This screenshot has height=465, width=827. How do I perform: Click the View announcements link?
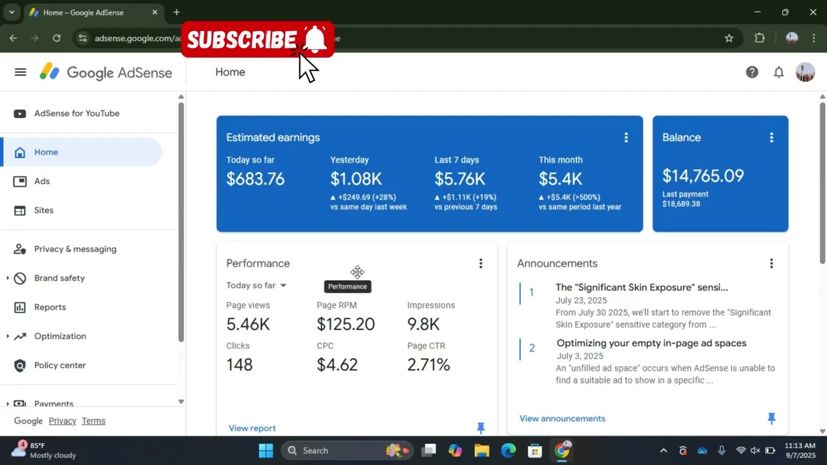562,418
